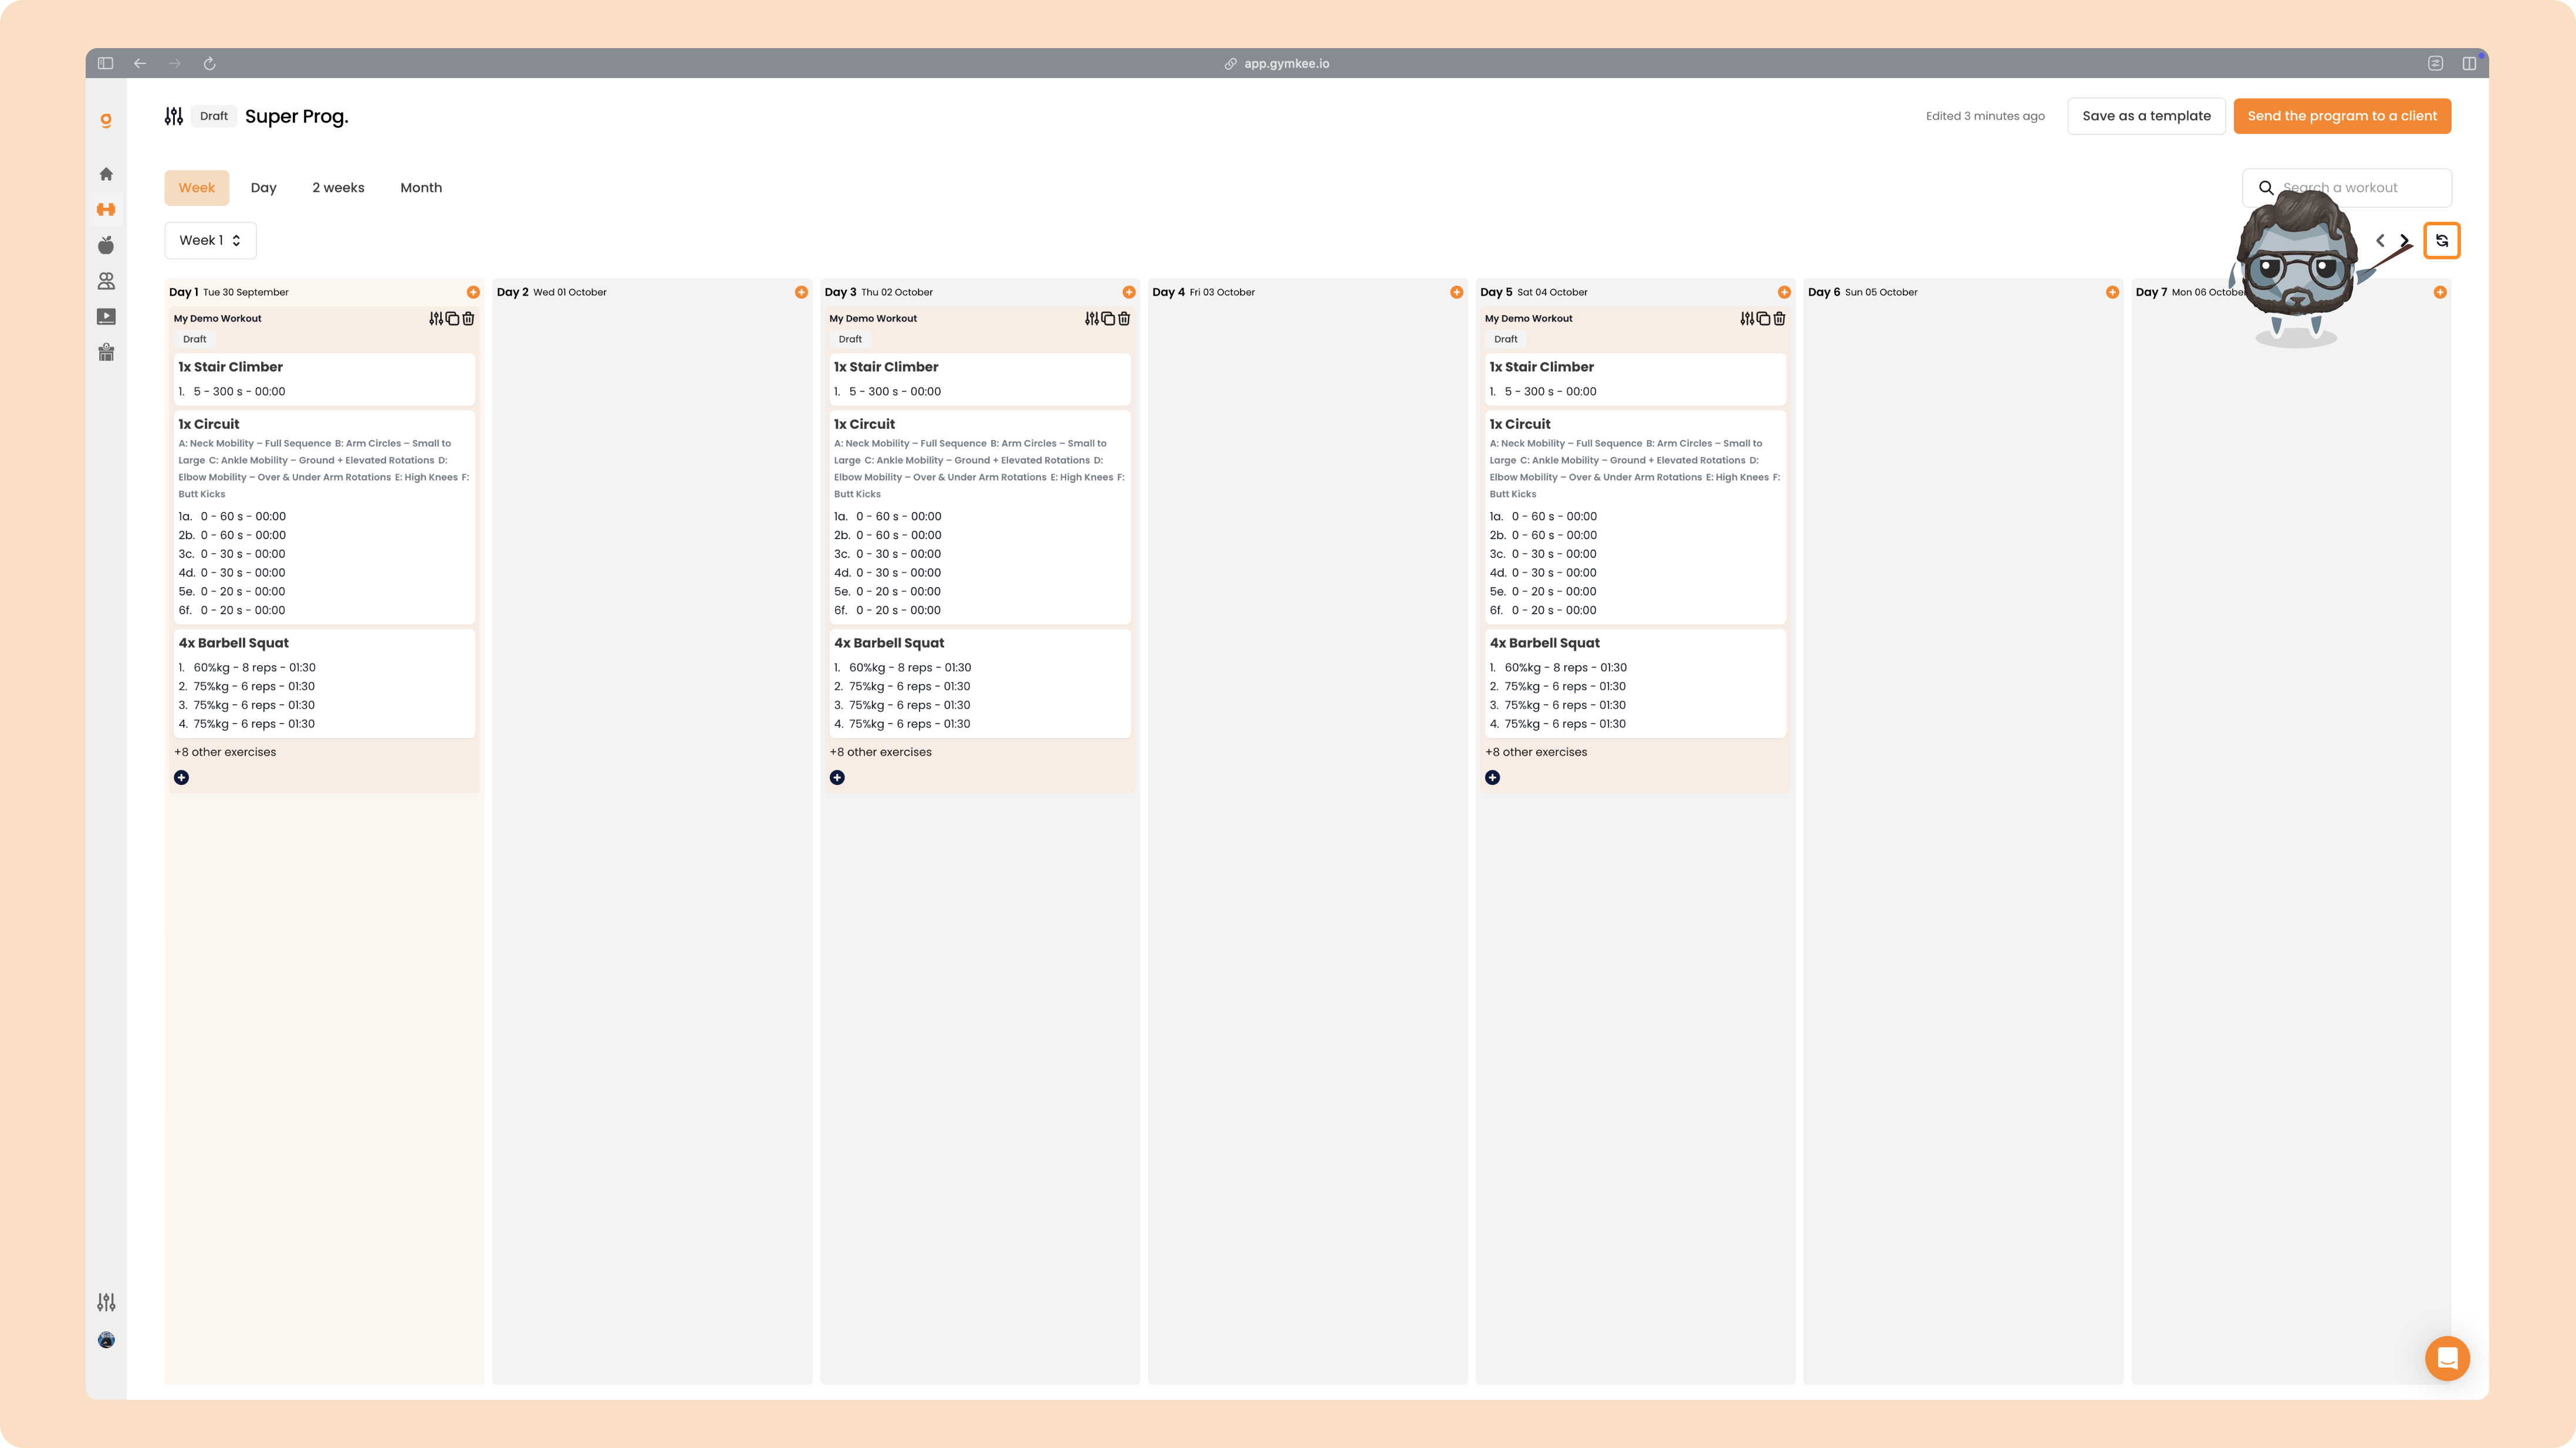Add a workout to Day 7
The width and height of the screenshot is (2576, 1448).
pos(2440,292)
